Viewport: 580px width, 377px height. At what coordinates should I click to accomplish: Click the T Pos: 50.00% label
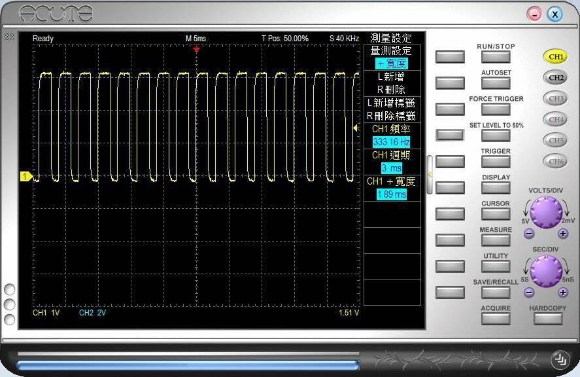click(x=285, y=39)
